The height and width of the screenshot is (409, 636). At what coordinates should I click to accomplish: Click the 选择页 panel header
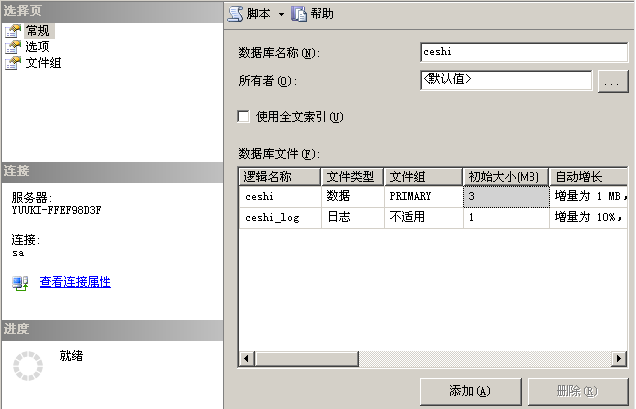112,11
